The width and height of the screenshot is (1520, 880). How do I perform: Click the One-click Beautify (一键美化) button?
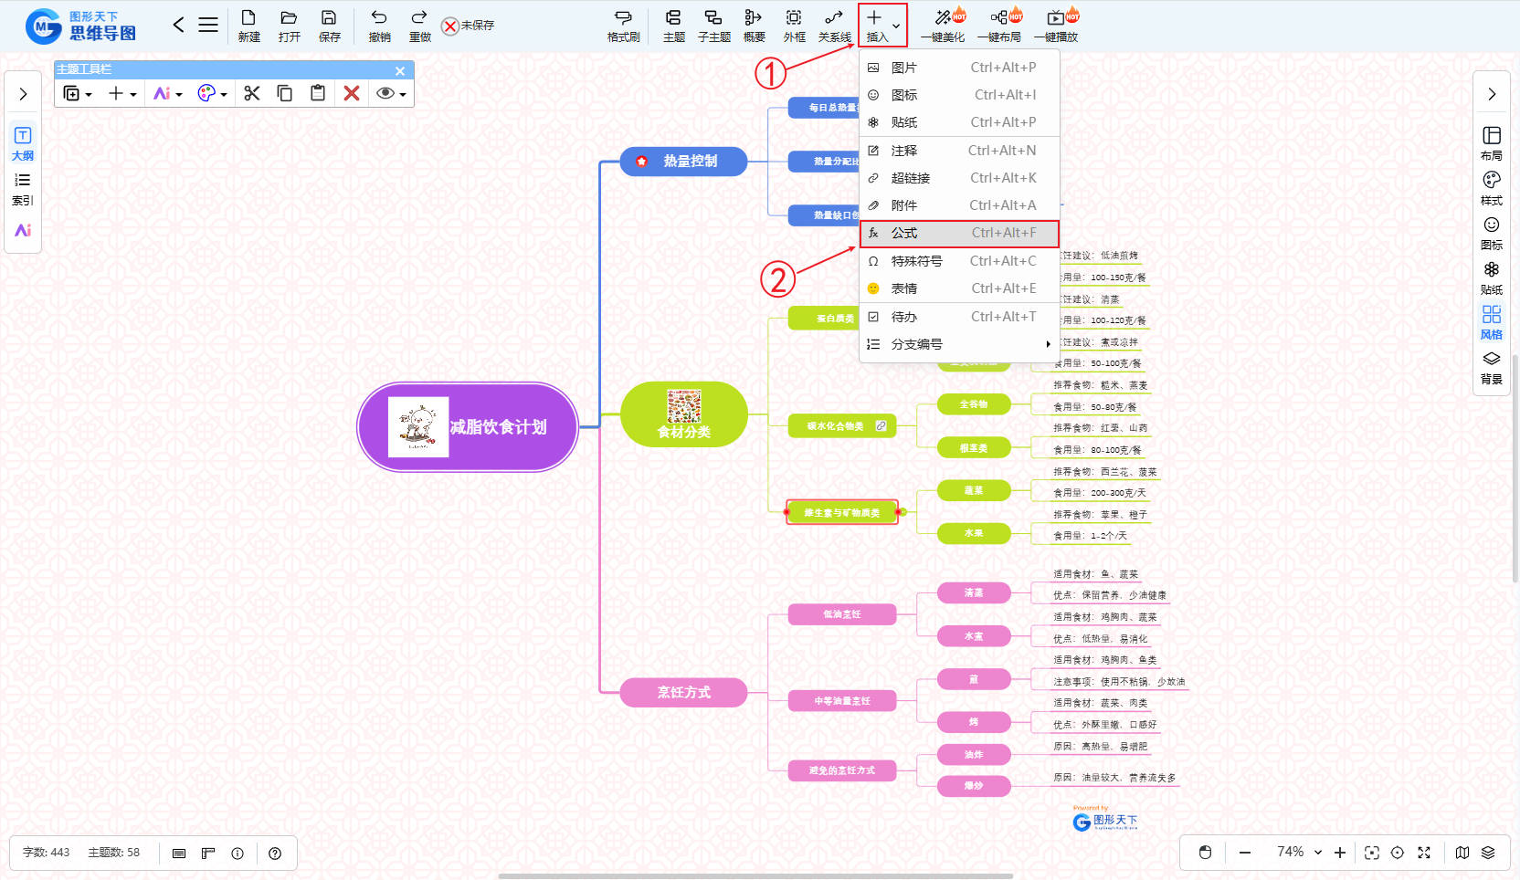tap(943, 25)
